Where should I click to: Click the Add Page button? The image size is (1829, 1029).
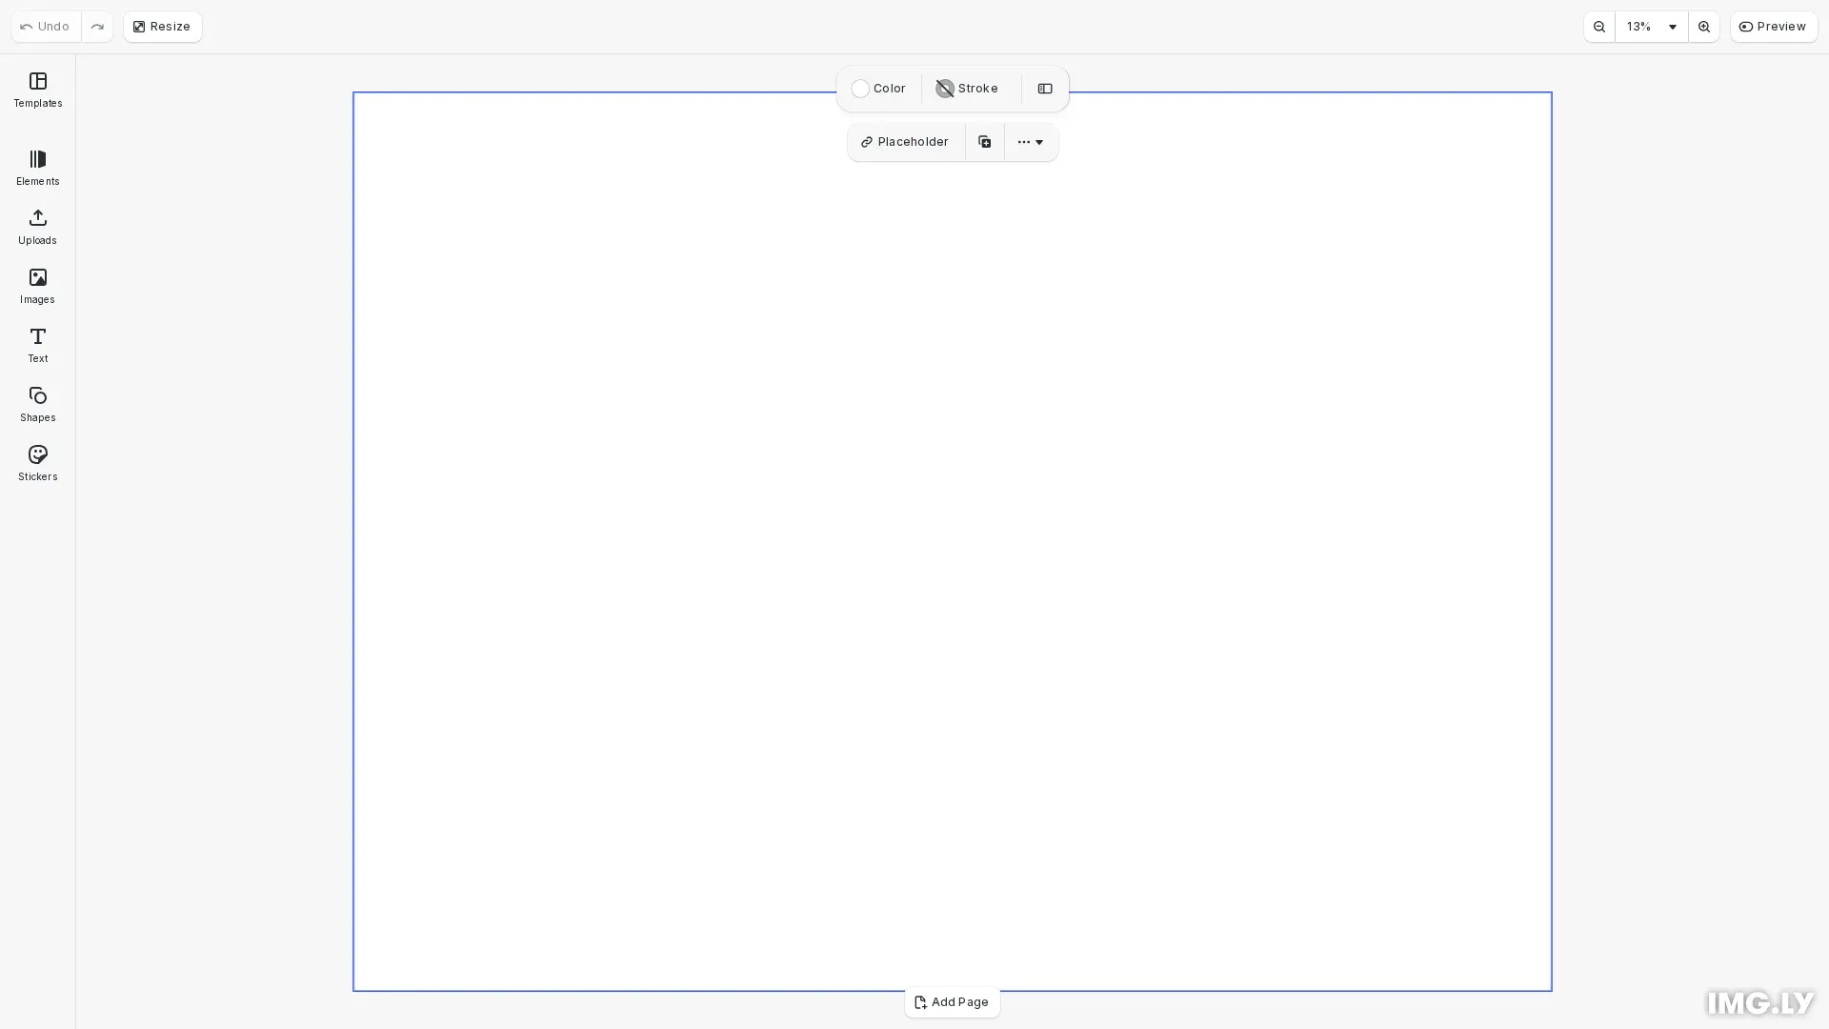[952, 1001]
